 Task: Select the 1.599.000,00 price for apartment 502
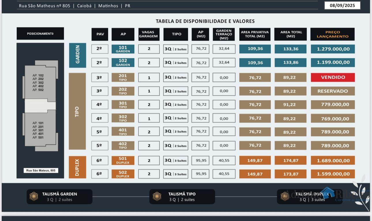tap(333, 174)
